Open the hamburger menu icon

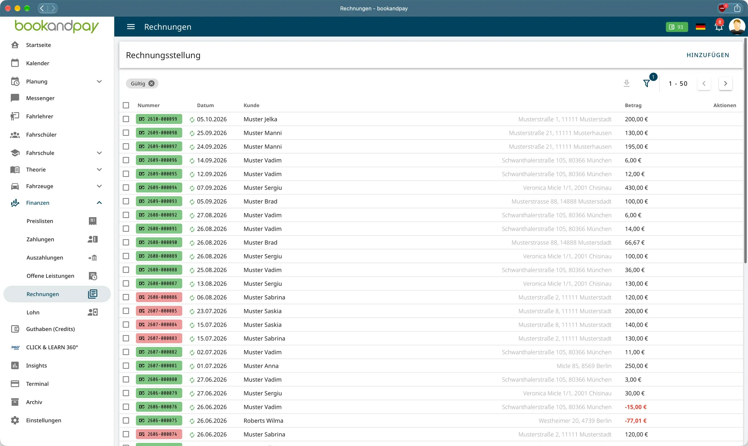131,27
